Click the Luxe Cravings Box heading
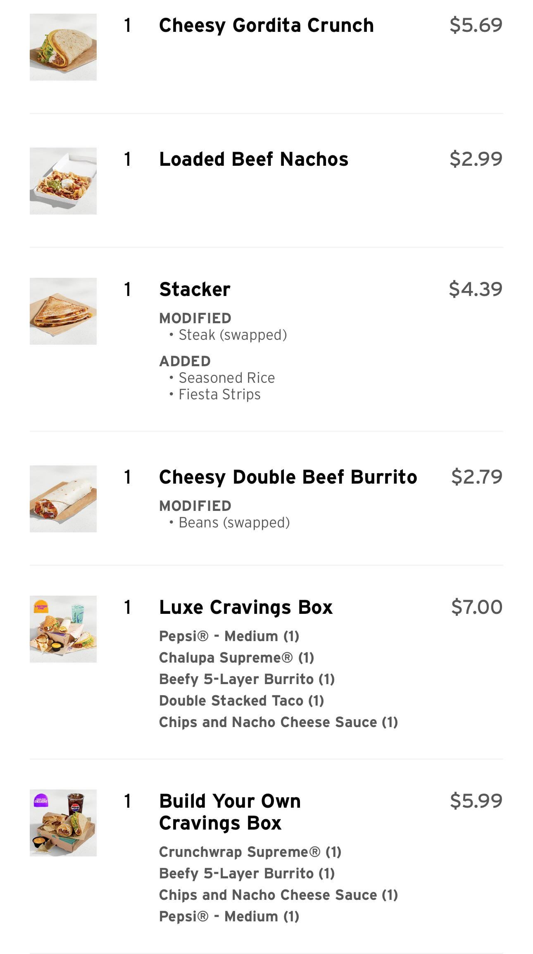 pos(246,607)
